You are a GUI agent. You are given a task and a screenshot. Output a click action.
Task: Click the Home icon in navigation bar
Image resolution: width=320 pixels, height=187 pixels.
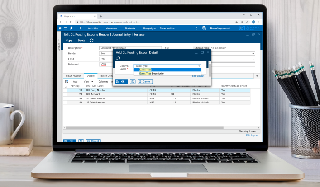click(60, 28)
